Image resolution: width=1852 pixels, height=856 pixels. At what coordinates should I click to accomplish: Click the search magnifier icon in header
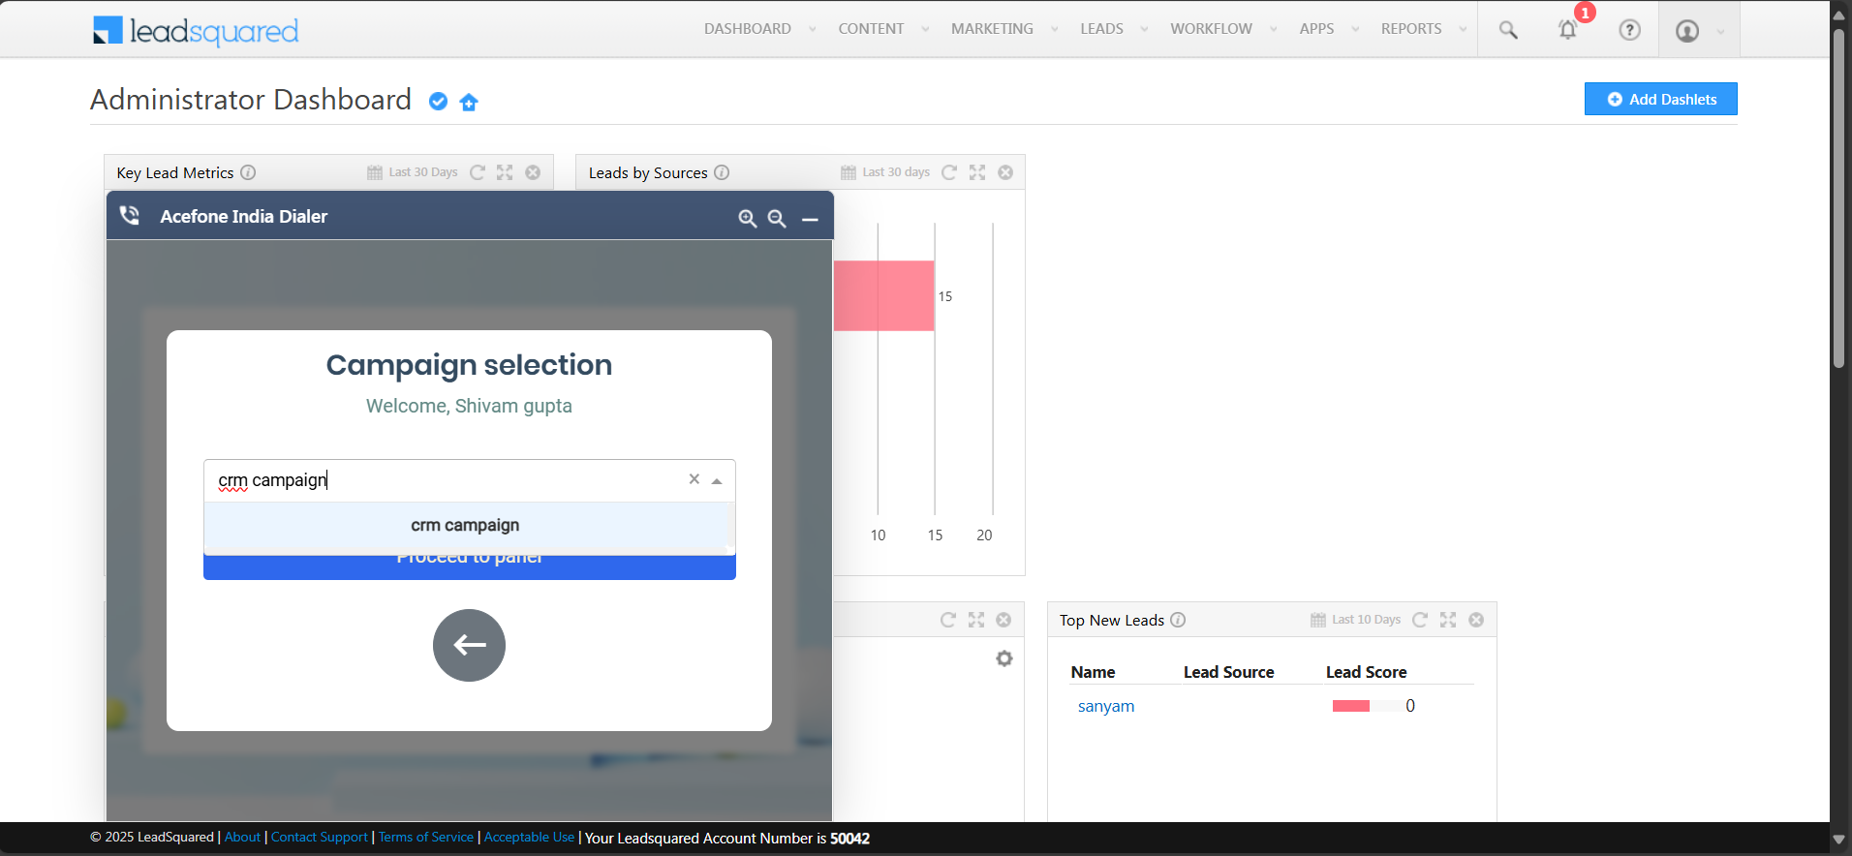click(x=1508, y=30)
